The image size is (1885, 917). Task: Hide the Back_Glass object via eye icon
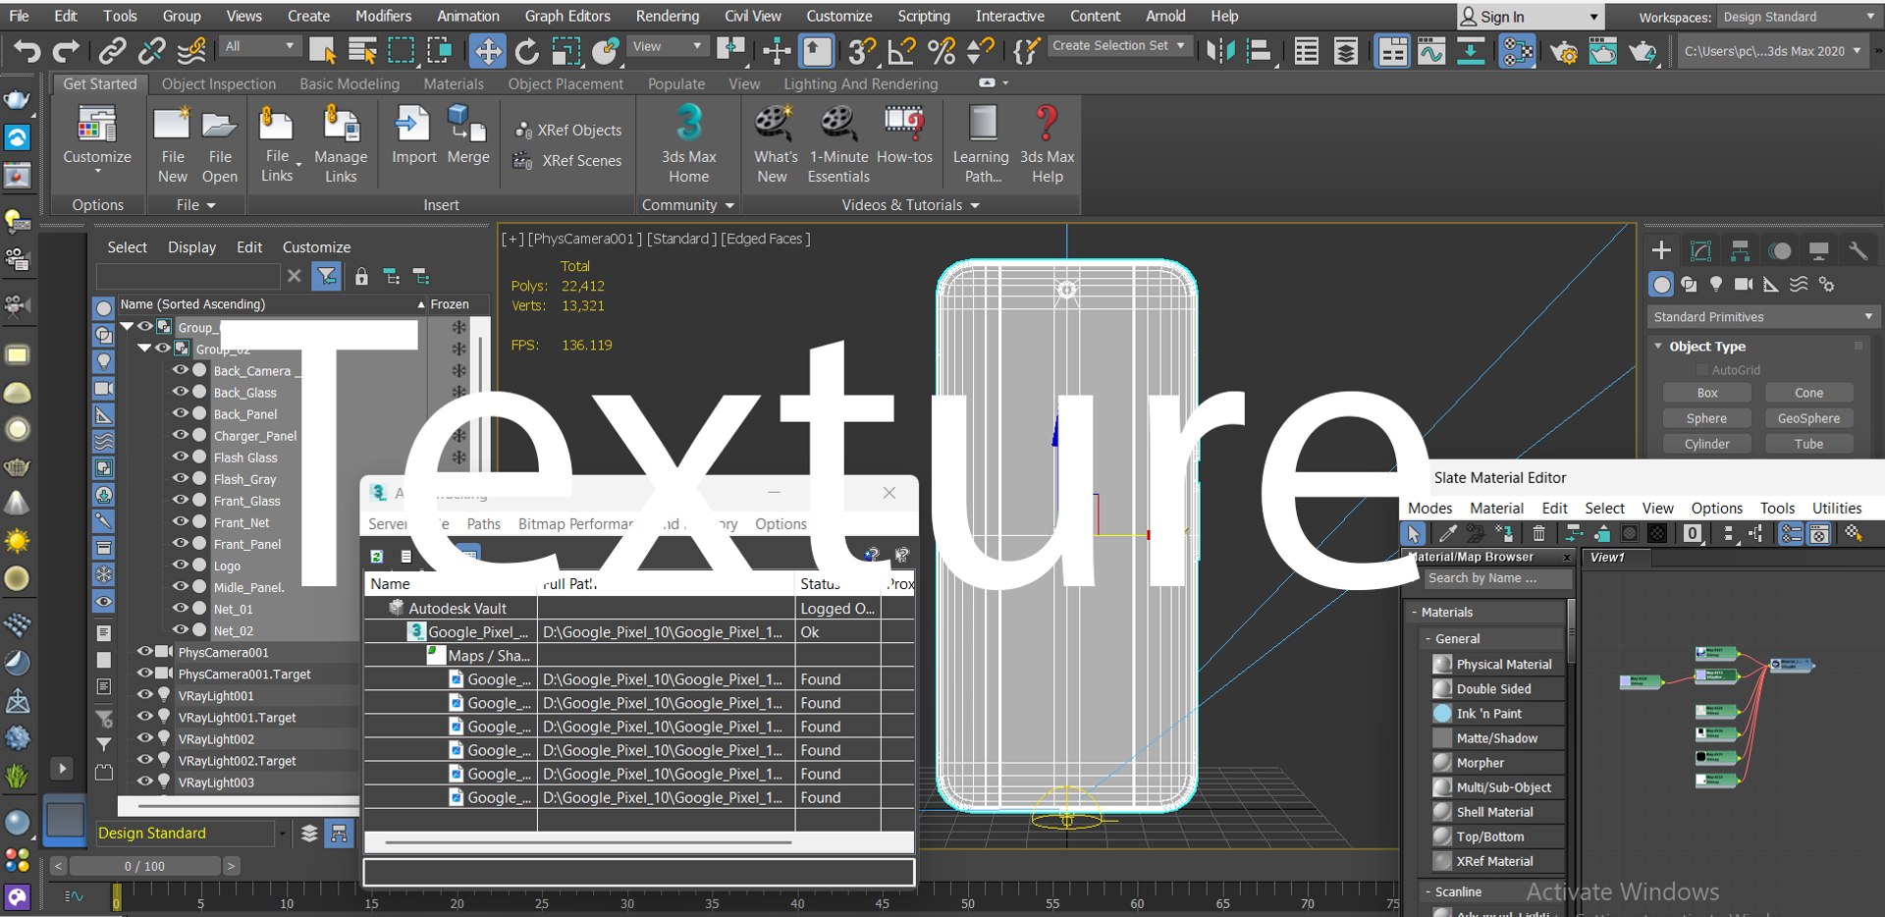point(181,392)
